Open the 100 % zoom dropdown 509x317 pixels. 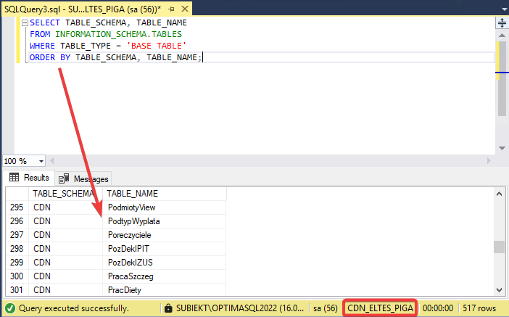(41, 161)
